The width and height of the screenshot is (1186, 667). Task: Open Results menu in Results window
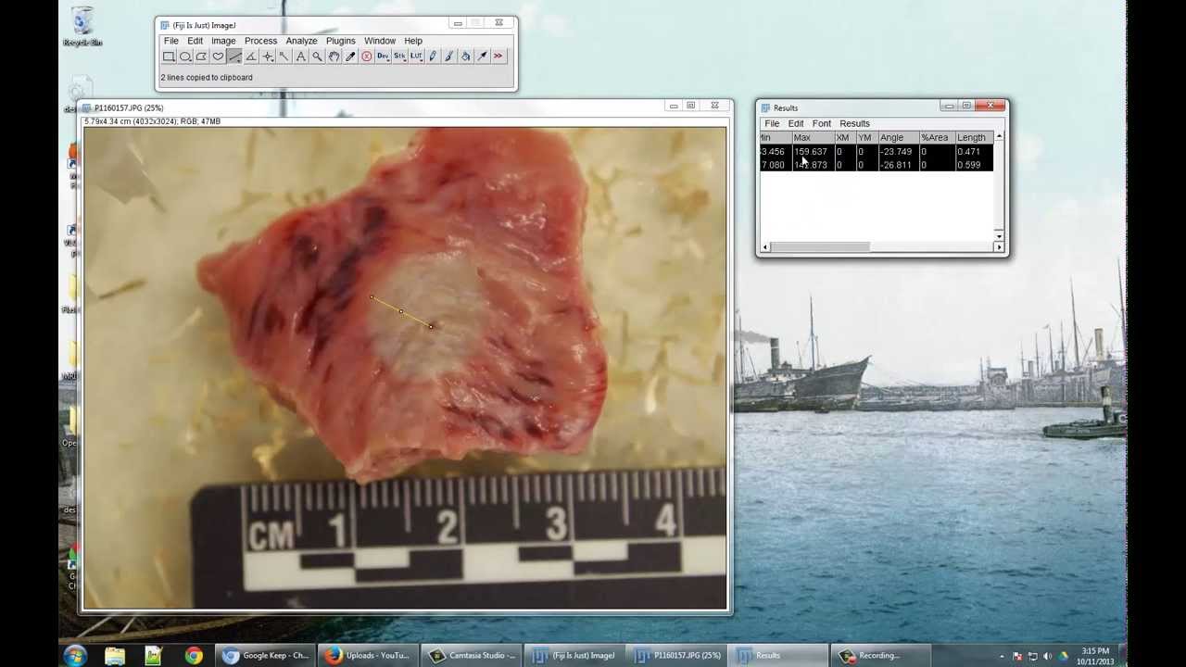point(854,123)
